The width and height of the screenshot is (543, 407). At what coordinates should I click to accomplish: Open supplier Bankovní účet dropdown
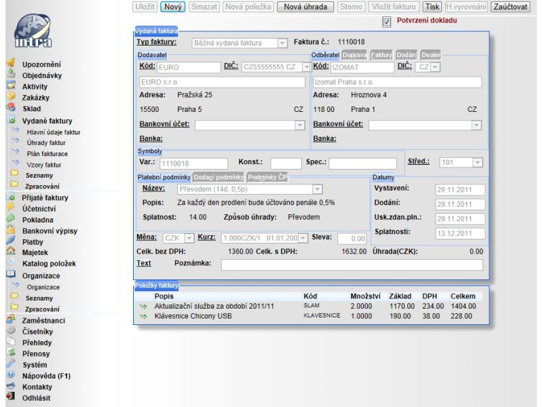300,125
